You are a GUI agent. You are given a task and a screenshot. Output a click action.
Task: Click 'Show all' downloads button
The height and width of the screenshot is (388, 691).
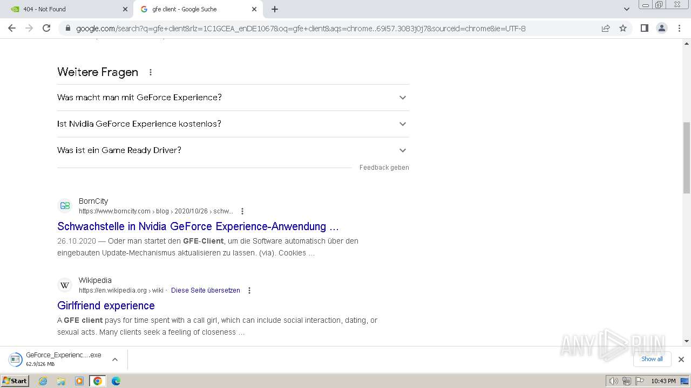[x=652, y=359]
